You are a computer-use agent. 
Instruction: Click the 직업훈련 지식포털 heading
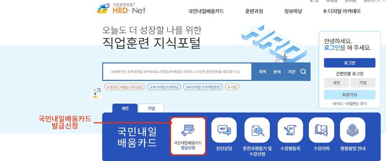pos(152,43)
